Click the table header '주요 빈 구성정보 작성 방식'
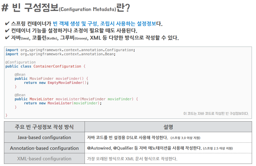The width and height of the screenshot is (256, 166). click(44, 127)
